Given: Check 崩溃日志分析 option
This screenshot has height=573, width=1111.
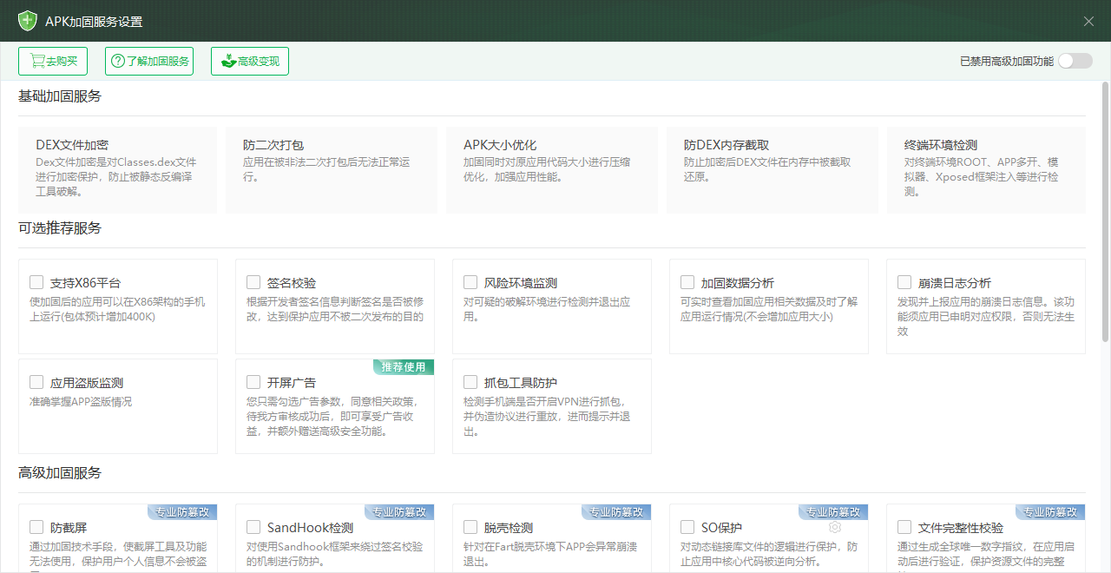Looking at the screenshot, I should [904, 282].
